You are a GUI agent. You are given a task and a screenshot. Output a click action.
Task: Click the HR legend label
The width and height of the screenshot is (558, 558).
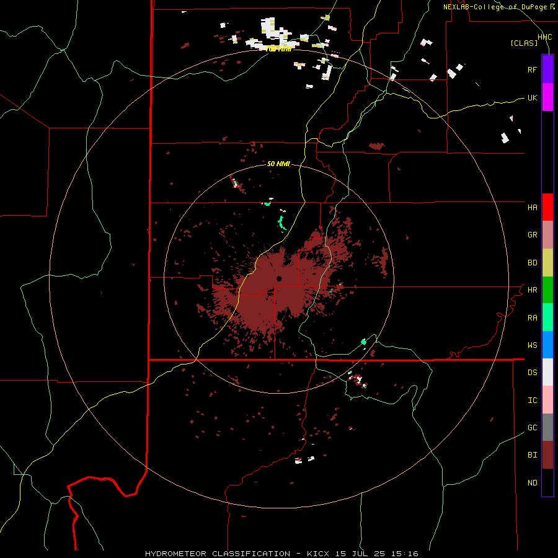[532, 290]
